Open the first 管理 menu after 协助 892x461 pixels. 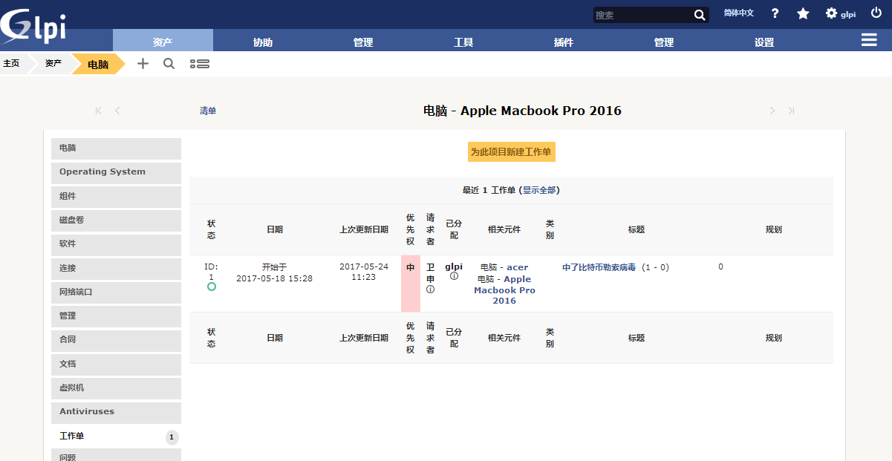click(x=363, y=42)
